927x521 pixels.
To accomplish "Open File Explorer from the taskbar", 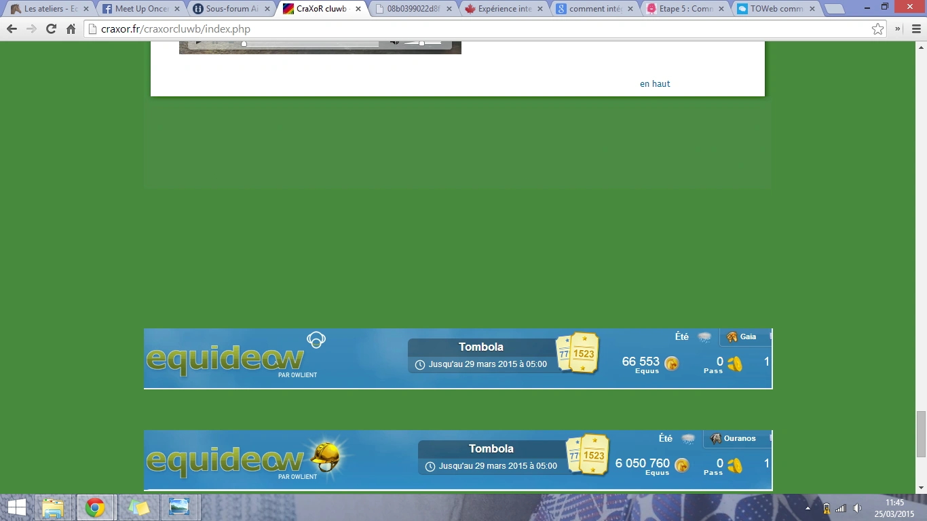I will (53, 507).
